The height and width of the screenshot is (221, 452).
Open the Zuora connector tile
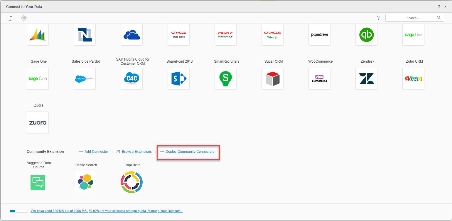tap(38, 122)
